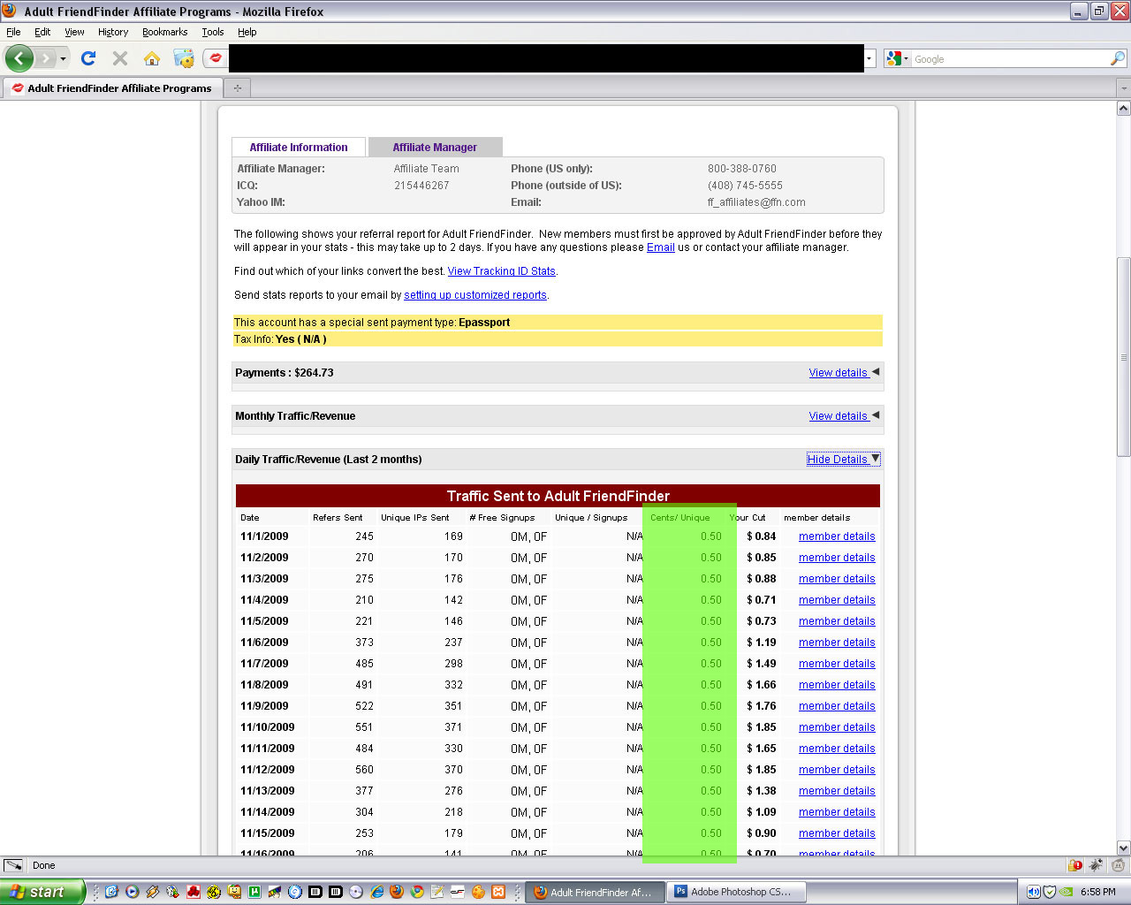Go back with the green Back arrow
Image resolution: width=1131 pixels, height=905 pixels.
[x=19, y=58]
